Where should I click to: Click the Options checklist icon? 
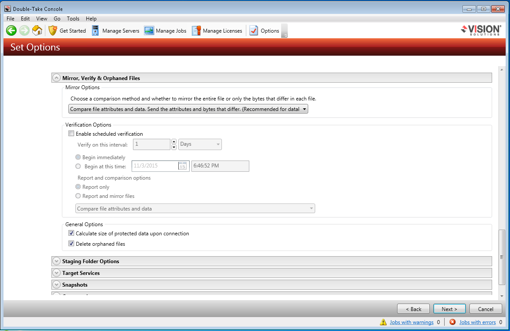point(254,30)
